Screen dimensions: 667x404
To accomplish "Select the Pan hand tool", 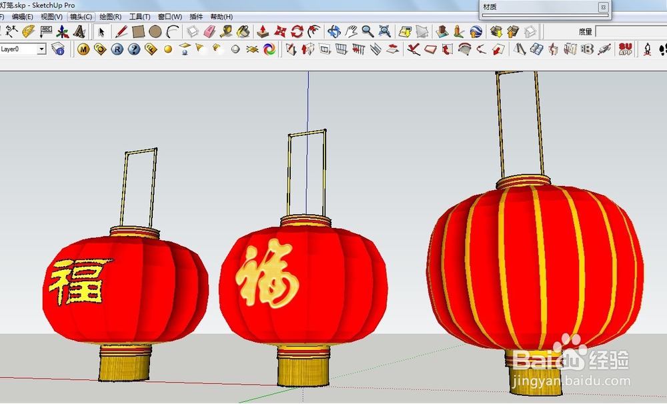I will click(x=351, y=32).
